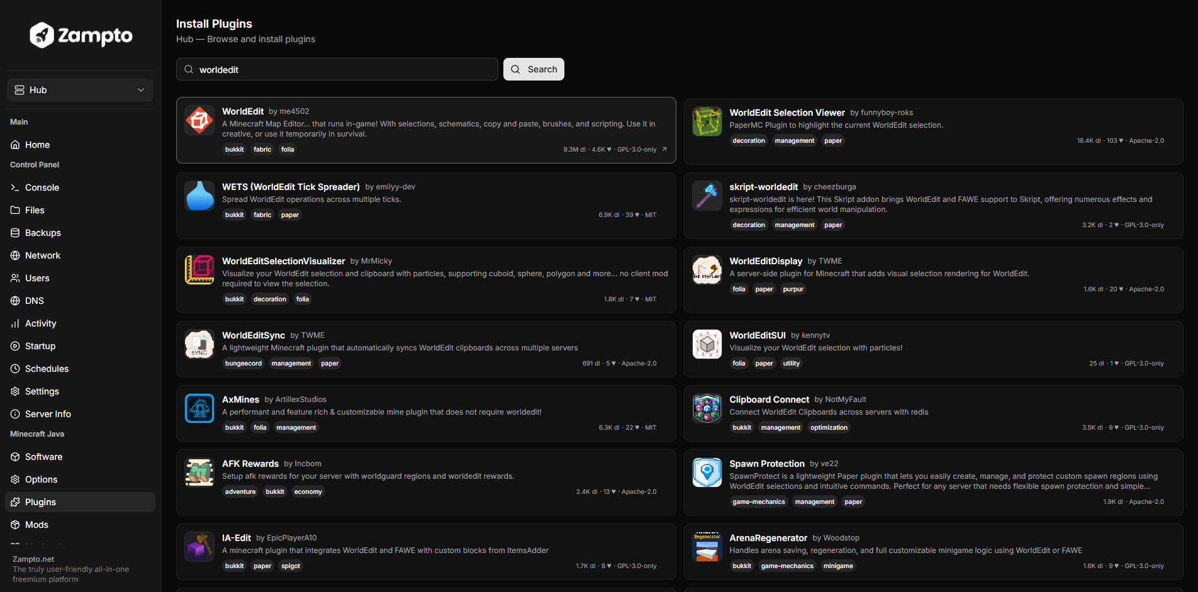Open the WorldEditDisplay plugin title
The image size is (1198, 592).
click(x=766, y=261)
